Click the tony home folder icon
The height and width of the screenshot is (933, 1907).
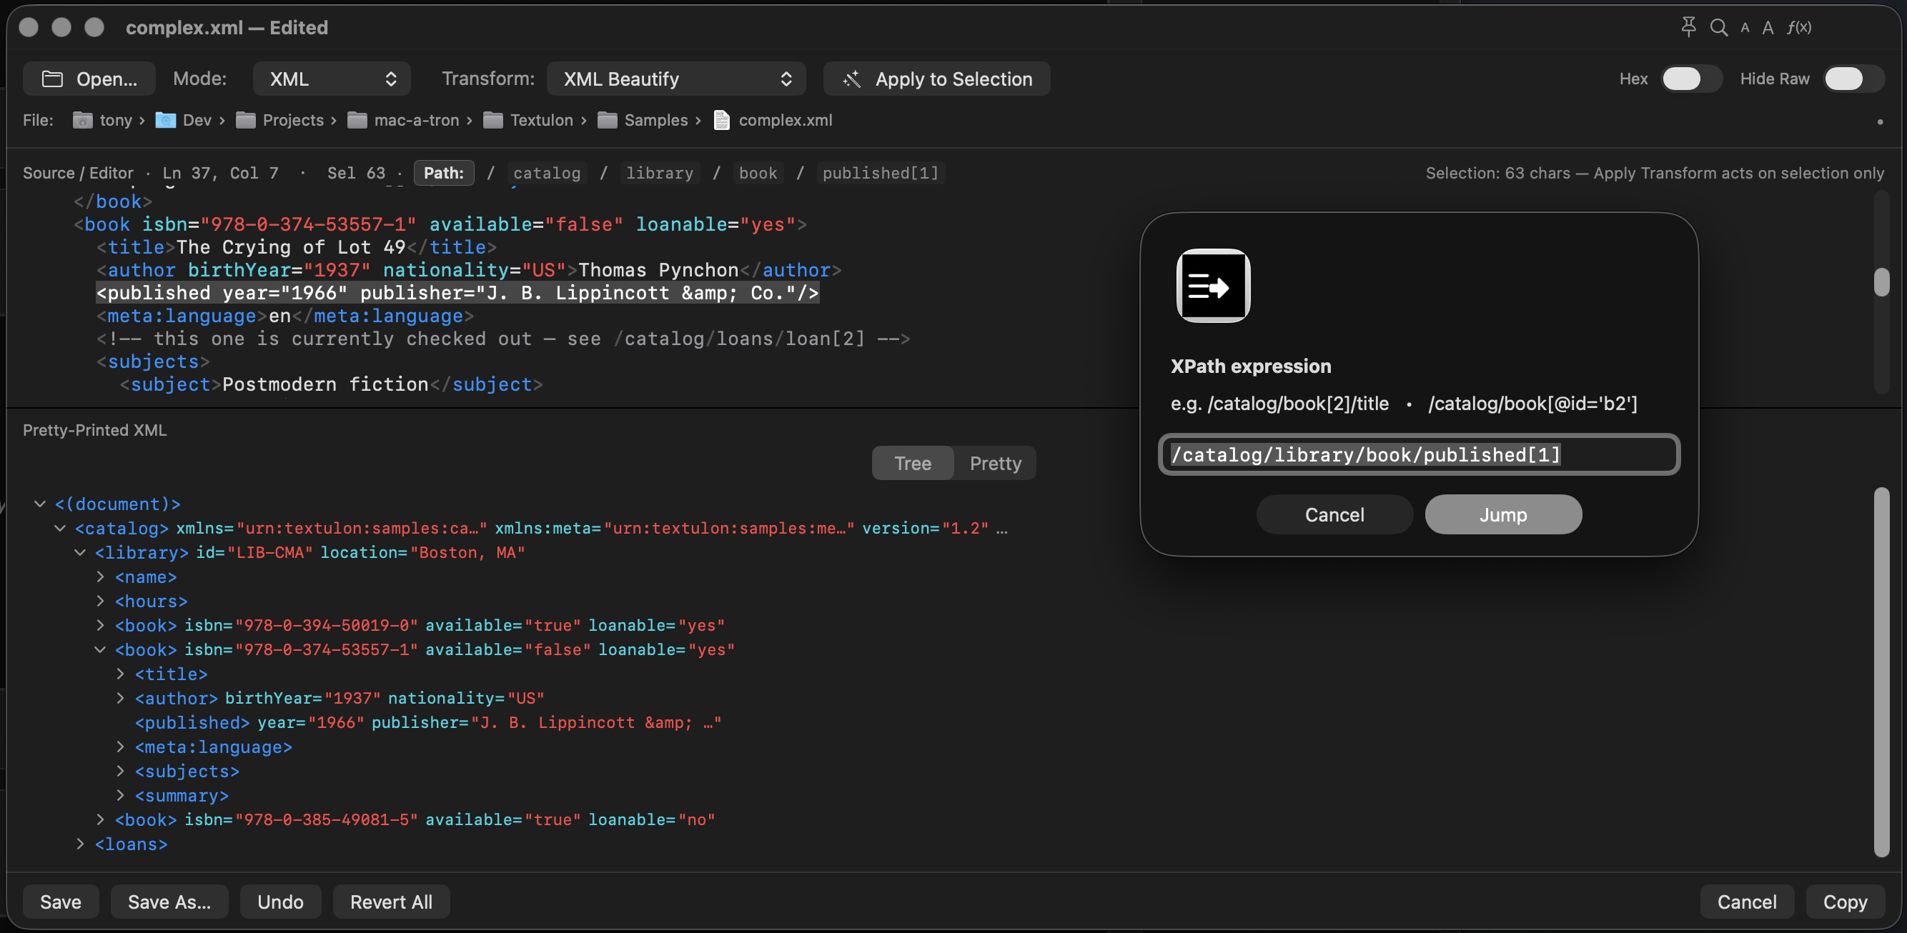82,120
